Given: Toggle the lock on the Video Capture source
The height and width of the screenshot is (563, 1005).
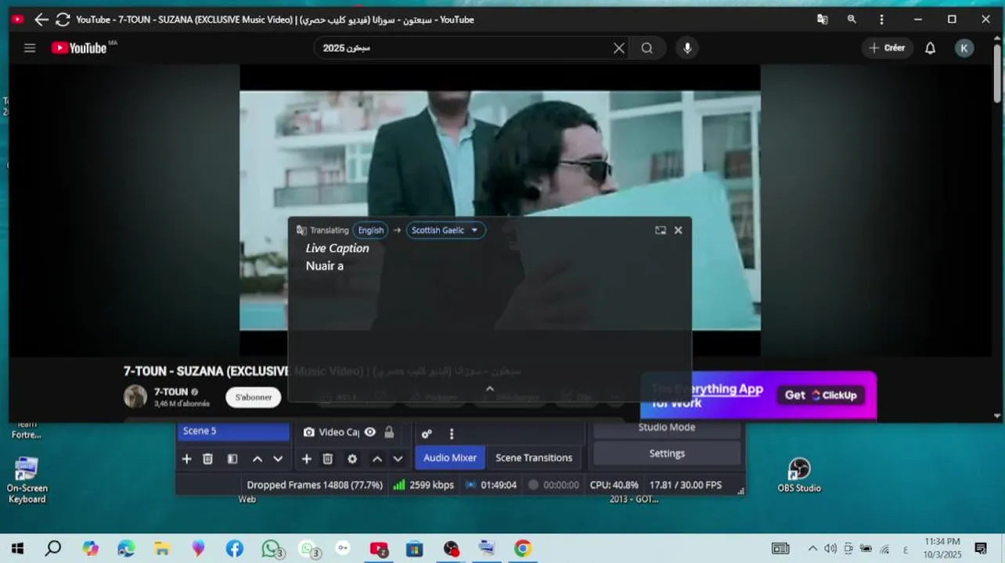Looking at the screenshot, I should (x=389, y=432).
